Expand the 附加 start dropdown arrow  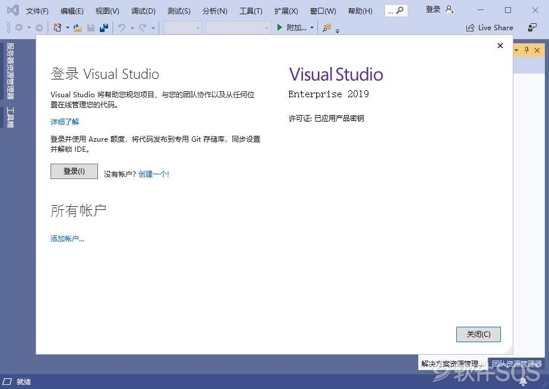coord(312,28)
